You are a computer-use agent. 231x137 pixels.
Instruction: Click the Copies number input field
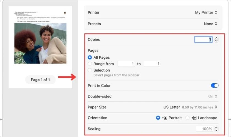204,39
